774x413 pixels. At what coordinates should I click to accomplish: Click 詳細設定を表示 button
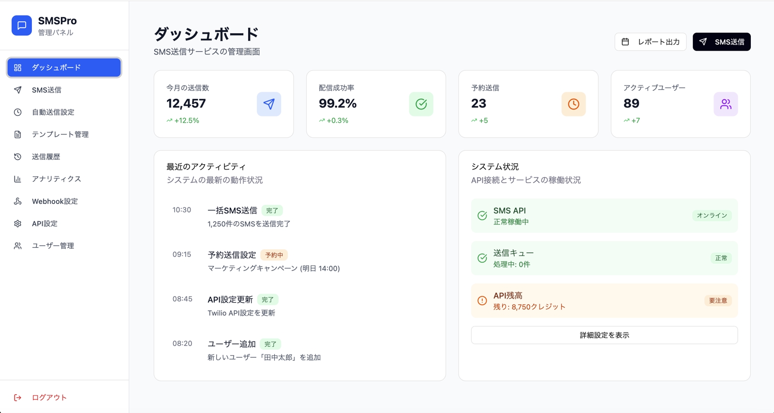pyautogui.click(x=604, y=335)
